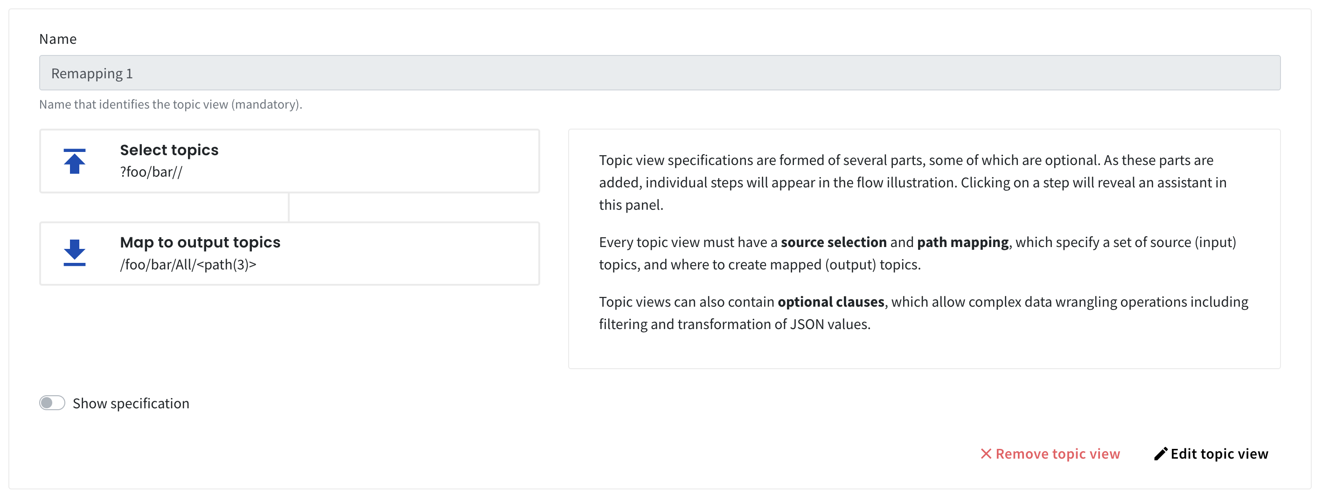Click the Edit topic view button
The height and width of the screenshot is (495, 1322).
tap(1211, 454)
